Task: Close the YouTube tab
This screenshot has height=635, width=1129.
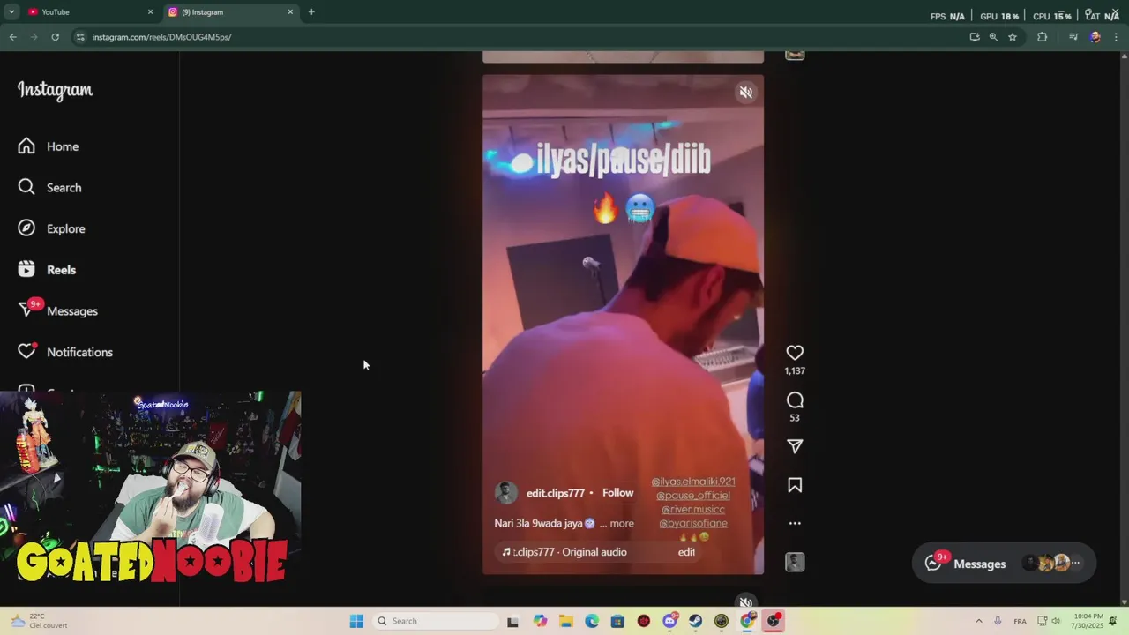Action: coord(150,12)
